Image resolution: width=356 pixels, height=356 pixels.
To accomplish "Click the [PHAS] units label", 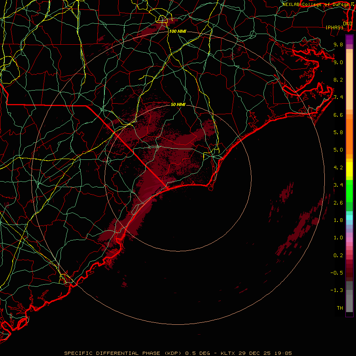I will click(x=334, y=27).
